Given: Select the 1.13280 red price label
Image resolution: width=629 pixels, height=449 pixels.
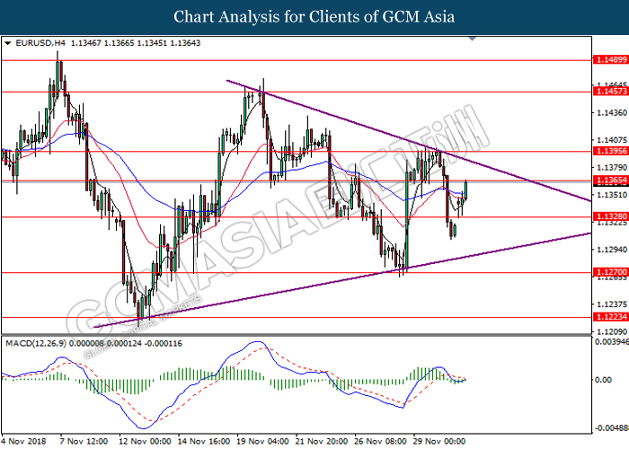Looking at the screenshot, I should (x=611, y=216).
